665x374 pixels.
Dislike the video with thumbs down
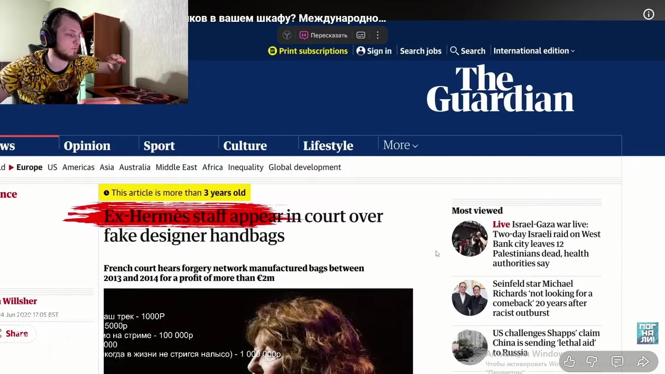pos(592,362)
